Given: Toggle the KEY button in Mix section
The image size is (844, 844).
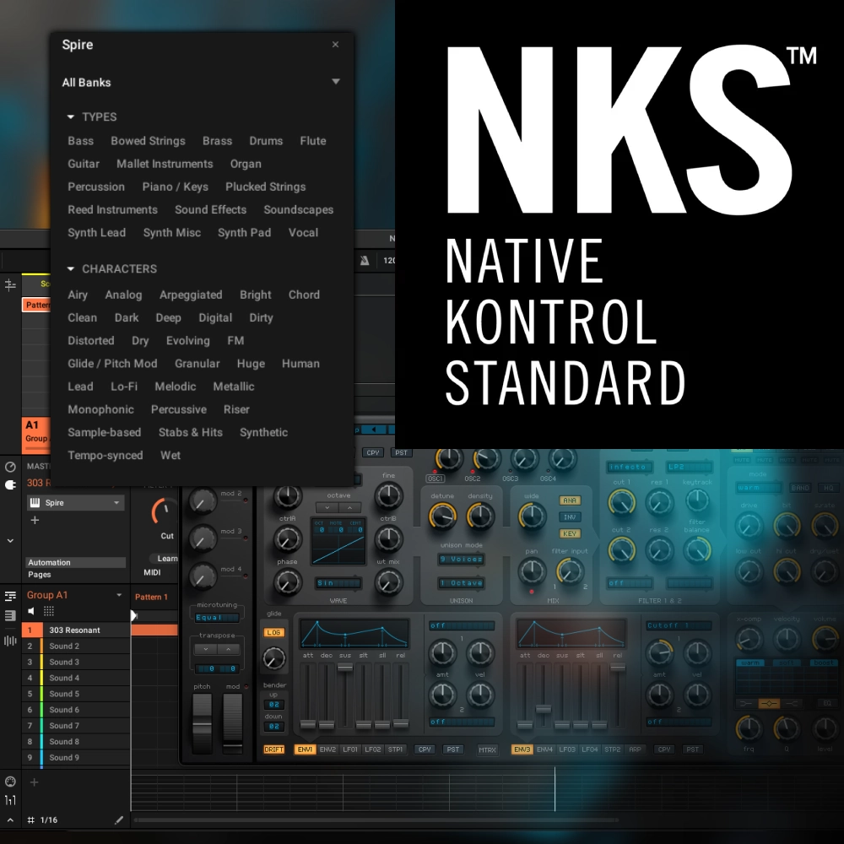Looking at the screenshot, I should coord(570,533).
